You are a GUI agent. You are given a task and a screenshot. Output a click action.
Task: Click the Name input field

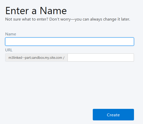tap(70, 42)
